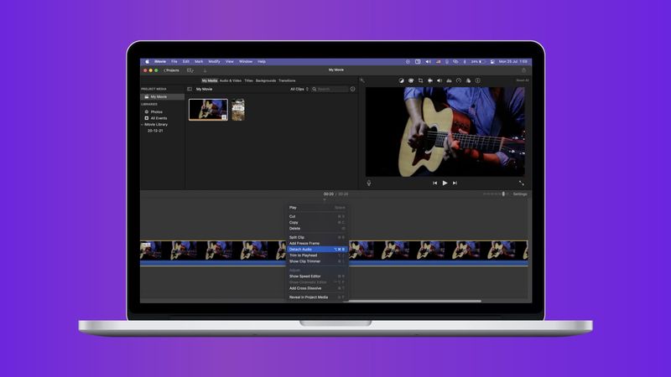Image resolution: width=671 pixels, height=377 pixels.
Task: Open clip filter and audio effects tool
Action: click(468, 80)
